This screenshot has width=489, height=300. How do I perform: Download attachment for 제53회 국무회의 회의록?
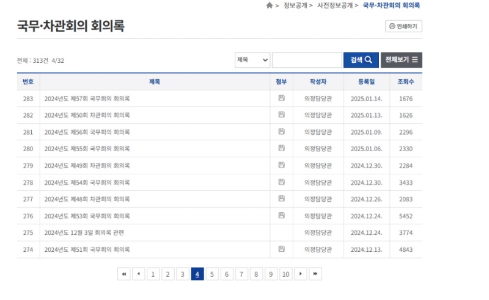[x=281, y=215]
